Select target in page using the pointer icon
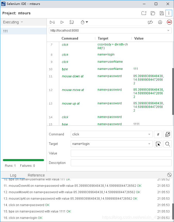This screenshot has height=222, width=174. (x=158, y=144)
